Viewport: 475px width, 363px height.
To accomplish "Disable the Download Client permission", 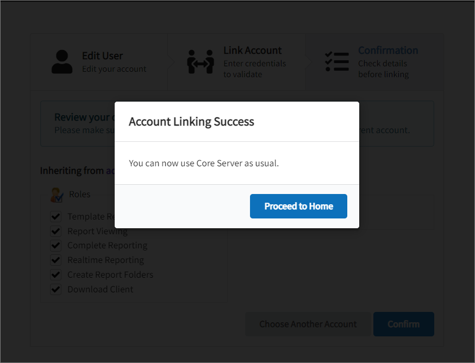I will 55,289.
